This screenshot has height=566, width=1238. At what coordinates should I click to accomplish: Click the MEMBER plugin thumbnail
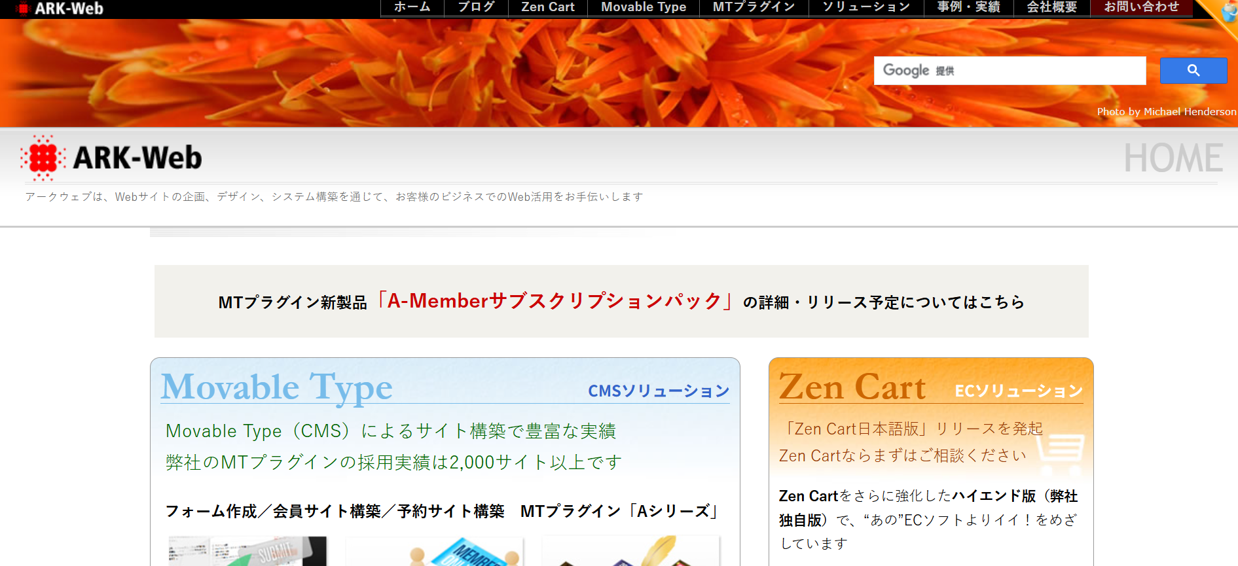435,551
